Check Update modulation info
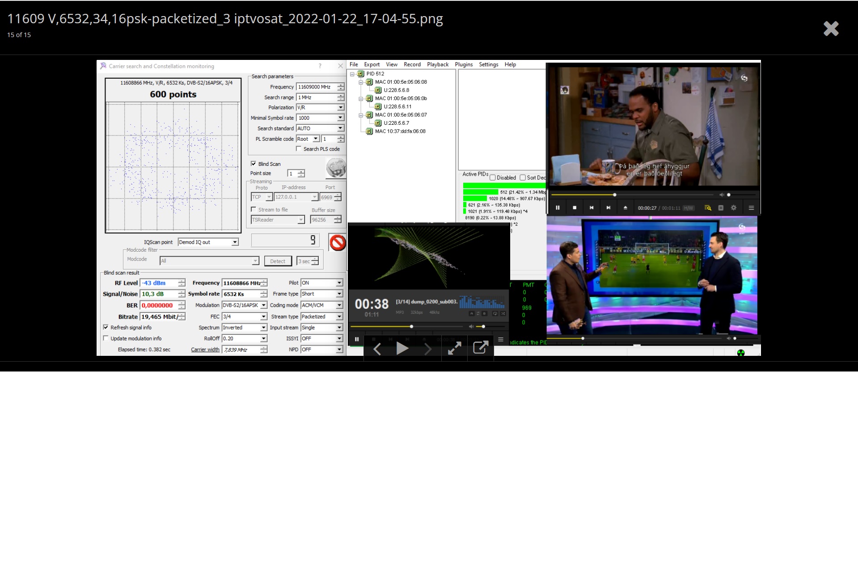Viewport: 858px width, 574px height. pyautogui.click(x=106, y=338)
